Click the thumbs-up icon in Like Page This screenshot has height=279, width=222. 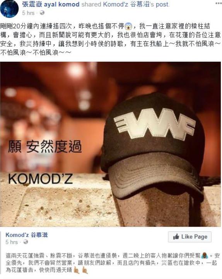[176, 236]
